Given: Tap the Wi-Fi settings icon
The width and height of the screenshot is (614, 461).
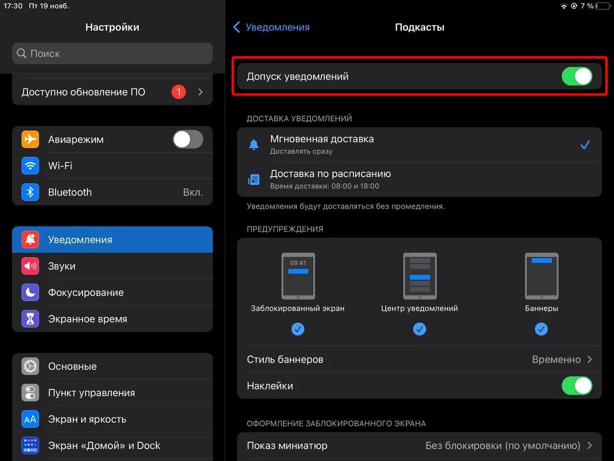Looking at the screenshot, I should [x=30, y=166].
